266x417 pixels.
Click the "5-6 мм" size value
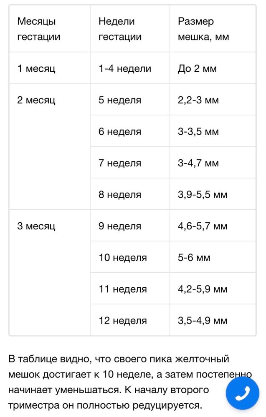pyautogui.click(x=194, y=258)
